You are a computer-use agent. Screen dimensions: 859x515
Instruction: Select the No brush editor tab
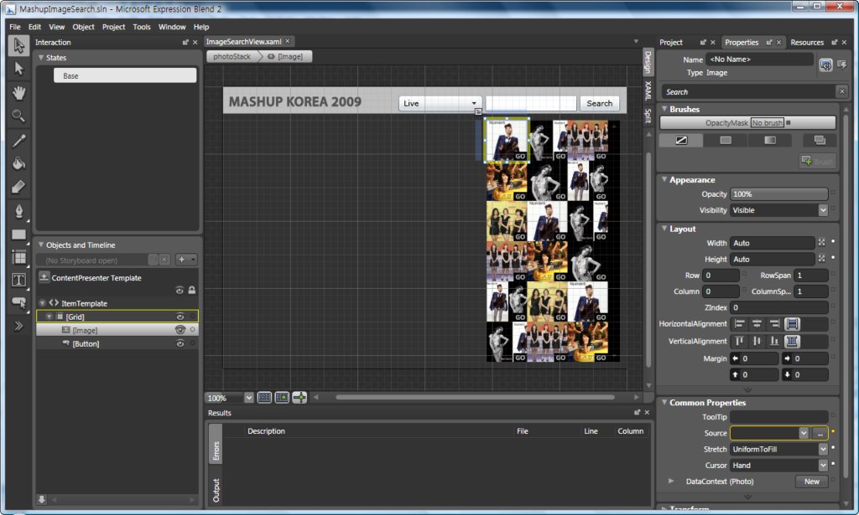point(681,141)
